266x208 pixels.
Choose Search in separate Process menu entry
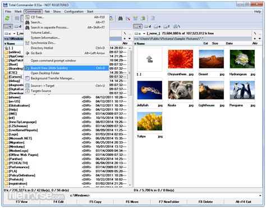tap(66, 27)
